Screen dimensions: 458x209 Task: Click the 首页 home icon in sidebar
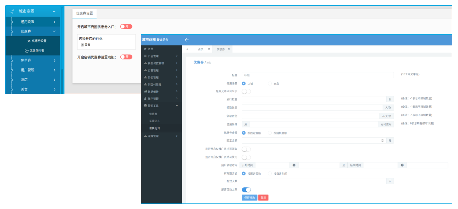point(145,49)
